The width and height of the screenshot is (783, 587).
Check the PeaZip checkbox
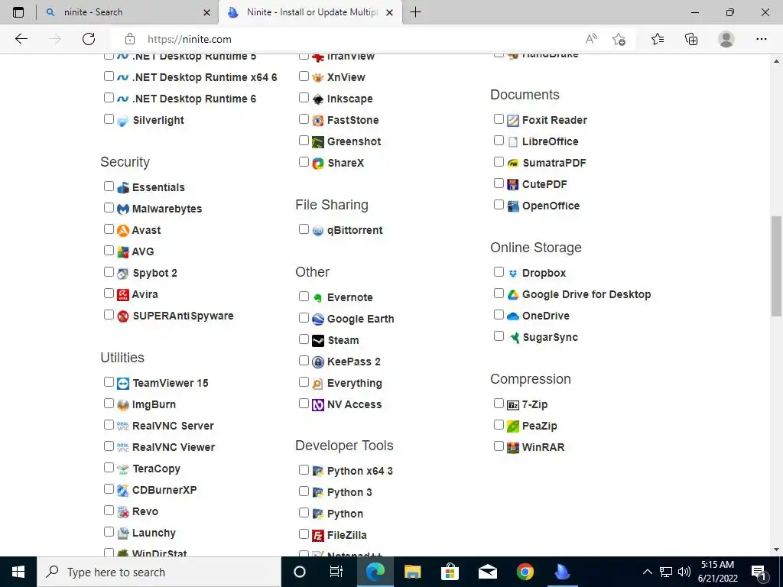click(499, 425)
